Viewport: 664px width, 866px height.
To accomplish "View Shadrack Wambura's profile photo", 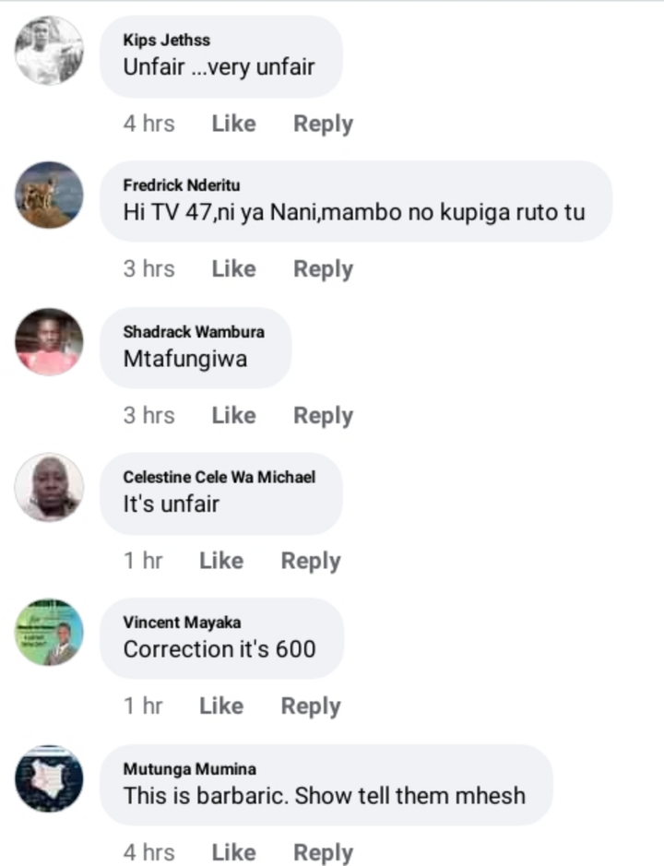I will pyautogui.click(x=49, y=342).
